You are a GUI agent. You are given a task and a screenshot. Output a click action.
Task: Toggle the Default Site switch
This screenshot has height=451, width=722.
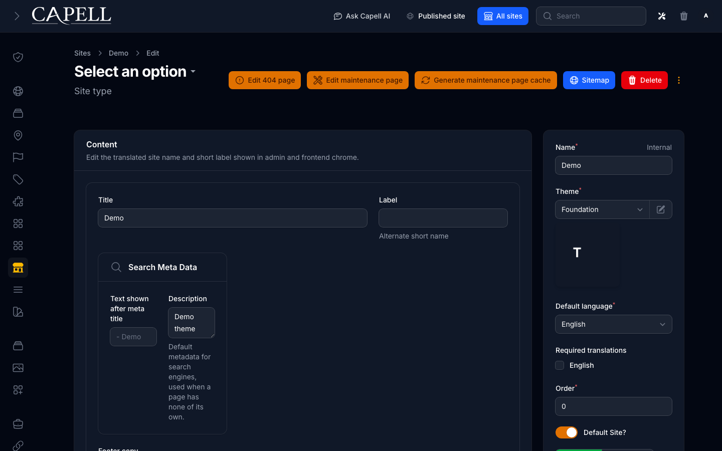pyautogui.click(x=567, y=432)
